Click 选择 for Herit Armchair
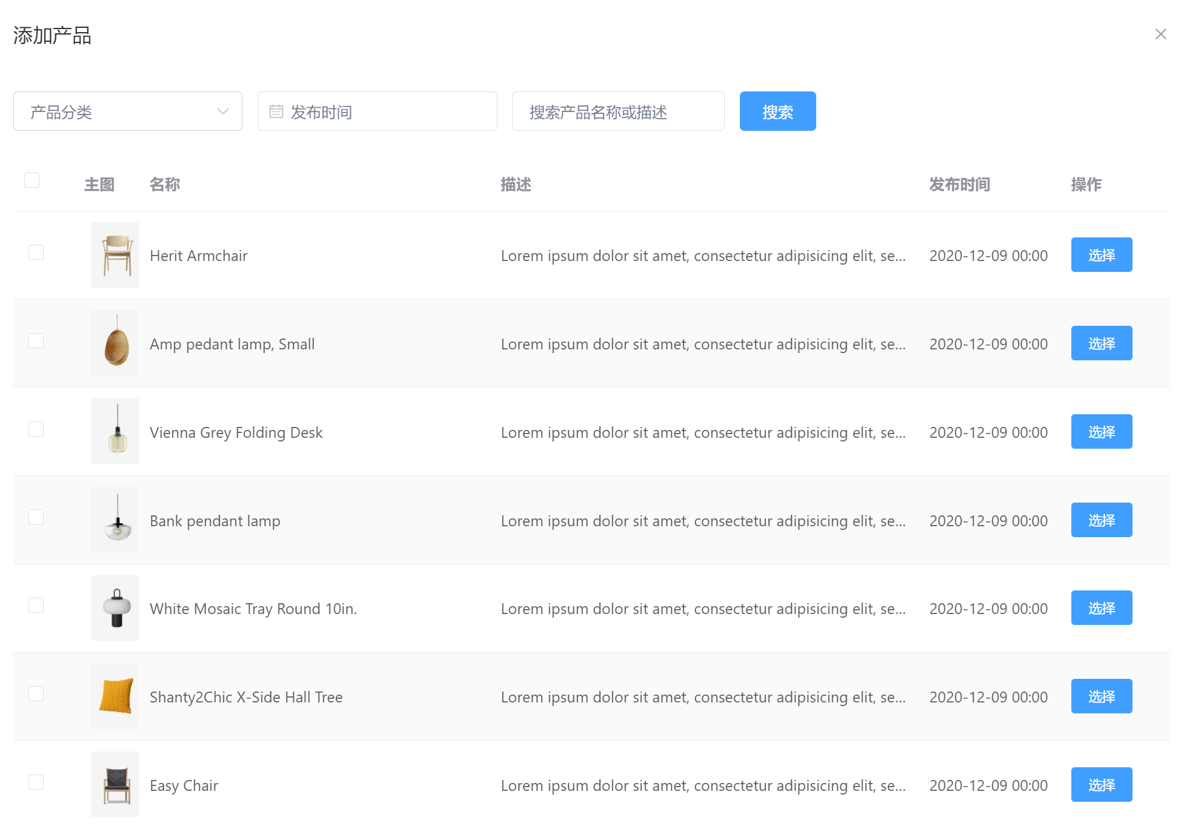1181x826 pixels. pos(1101,255)
